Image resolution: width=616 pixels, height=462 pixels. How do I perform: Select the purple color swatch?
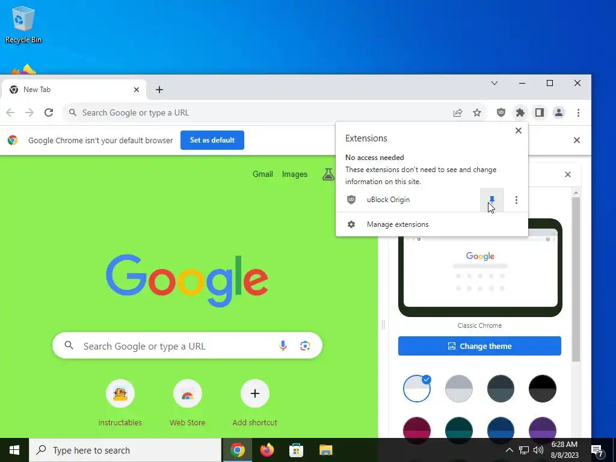pos(543,428)
